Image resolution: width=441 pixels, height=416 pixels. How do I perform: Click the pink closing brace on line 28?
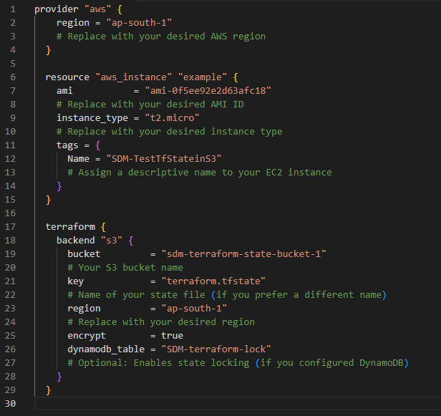[59, 377]
